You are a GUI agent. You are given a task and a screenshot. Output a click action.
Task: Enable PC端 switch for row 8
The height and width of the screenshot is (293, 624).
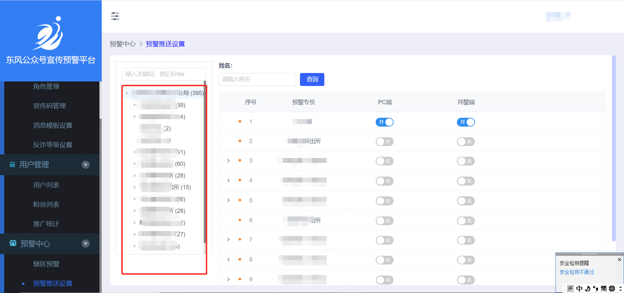384,260
